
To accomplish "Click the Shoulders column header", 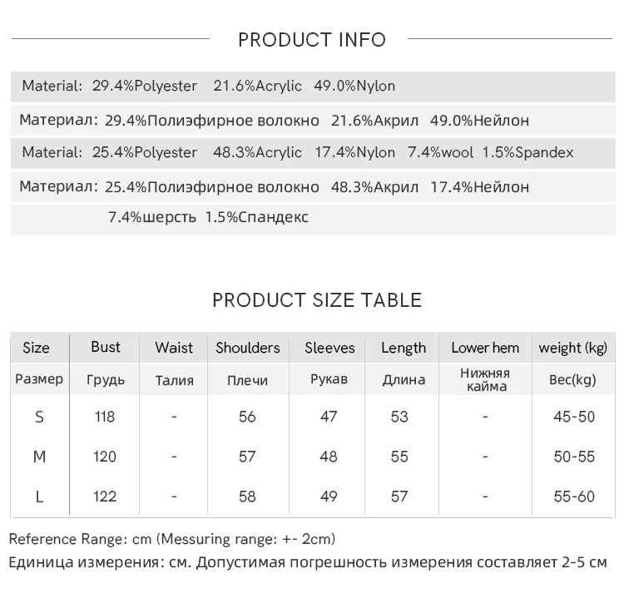I will coord(247,348).
